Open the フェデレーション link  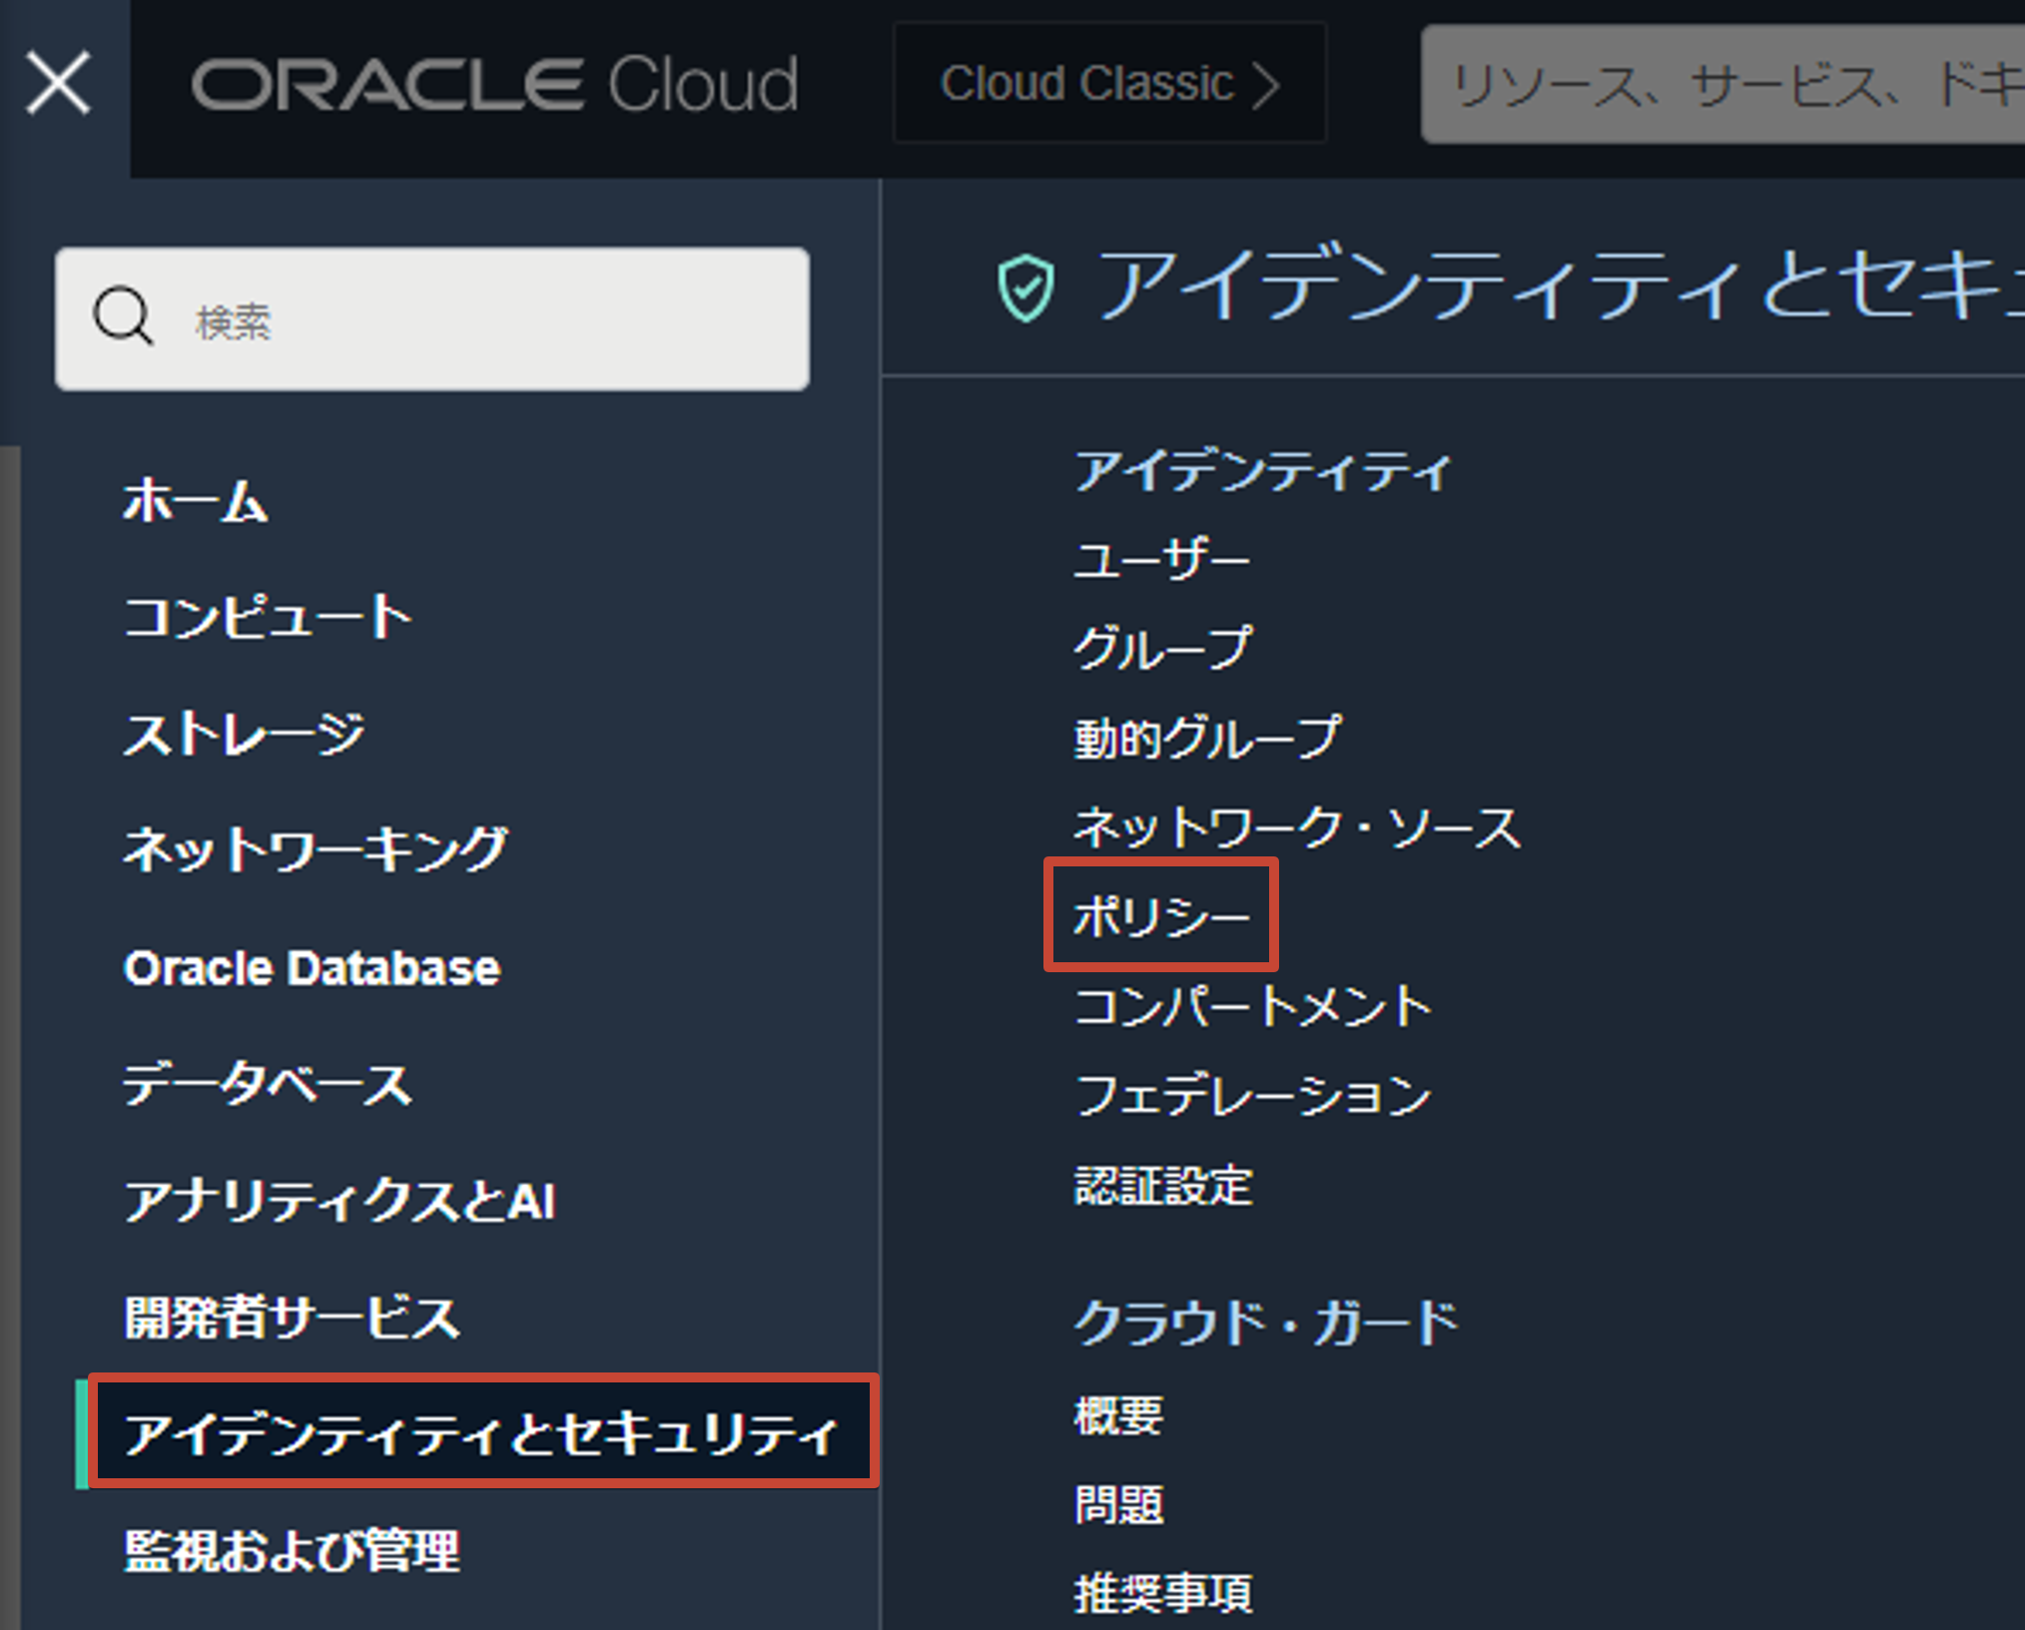[x=1253, y=1095]
